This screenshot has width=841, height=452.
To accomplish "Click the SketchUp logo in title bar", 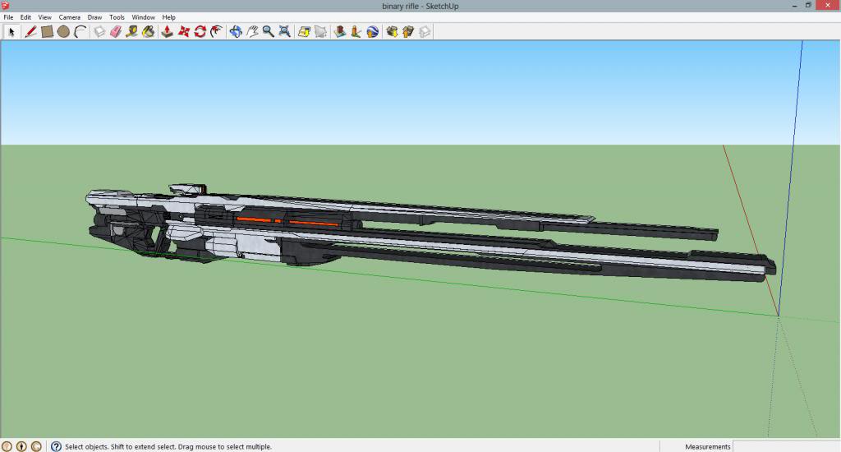I will point(6,6).
